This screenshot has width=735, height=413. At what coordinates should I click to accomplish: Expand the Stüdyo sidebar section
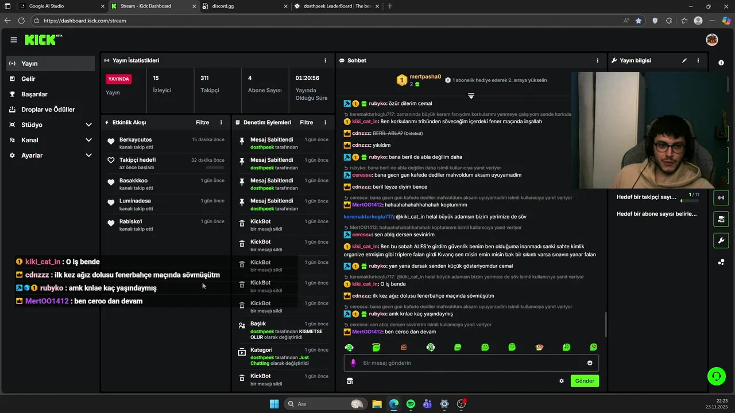click(x=88, y=124)
